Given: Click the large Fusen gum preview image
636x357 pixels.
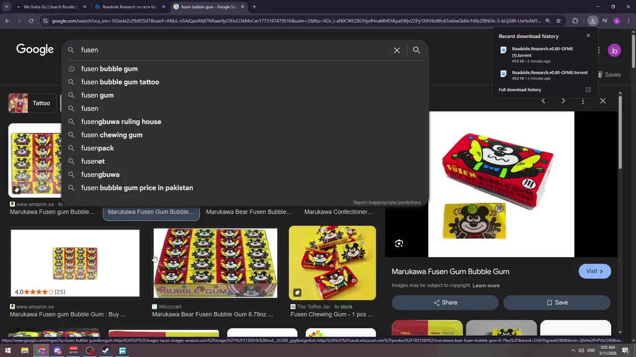Looking at the screenshot, I should pyautogui.click(x=501, y=184).
